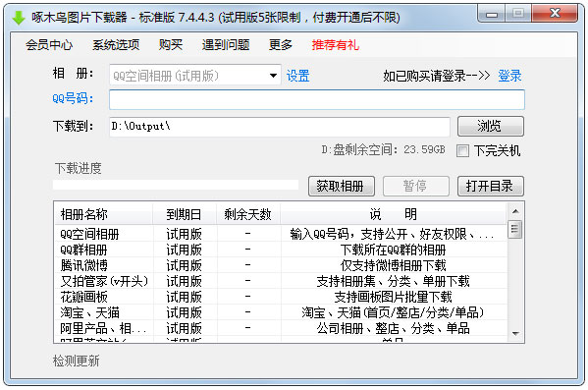Image resolution: width=588 pixels, height=390 pixels.
Task: Click the disabled 暂停 button
Action: [416, 187]
